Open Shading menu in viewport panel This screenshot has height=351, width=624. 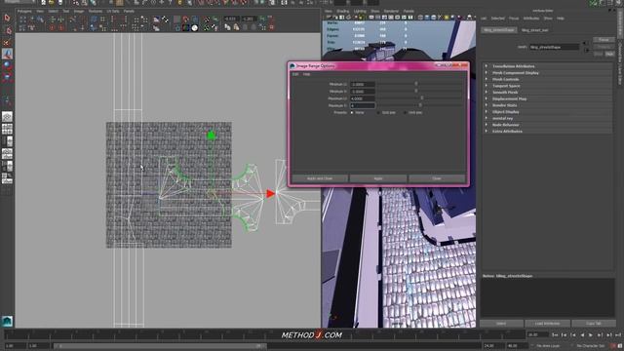point(342,11)
